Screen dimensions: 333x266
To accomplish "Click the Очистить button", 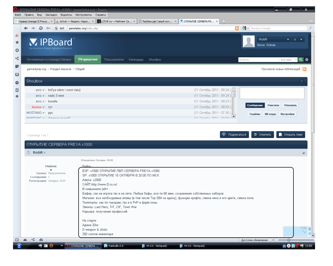I will point(273,105).
